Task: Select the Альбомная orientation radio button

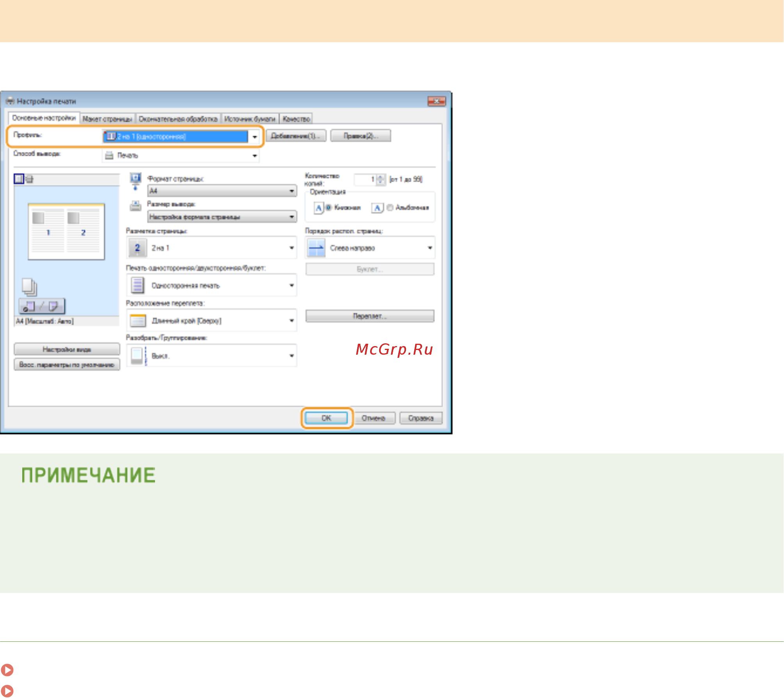Action: [x=390, y=207]
